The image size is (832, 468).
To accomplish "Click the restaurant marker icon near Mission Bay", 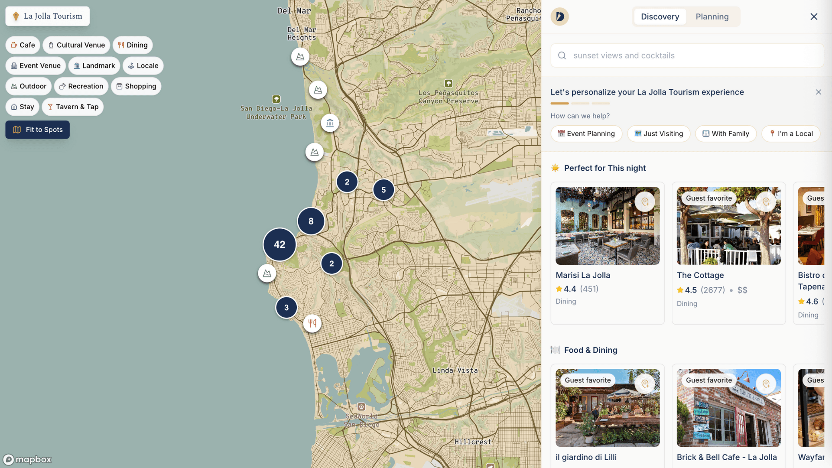I will pyautogui.click(x=312, y=323).
